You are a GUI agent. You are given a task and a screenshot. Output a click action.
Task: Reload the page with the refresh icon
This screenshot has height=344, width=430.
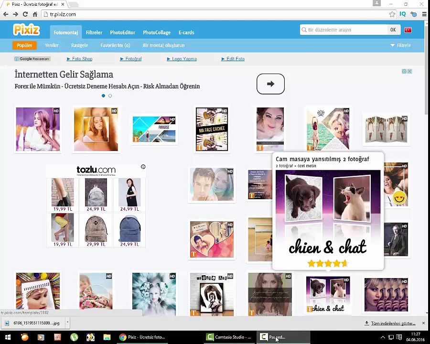[x=25, y=14]
